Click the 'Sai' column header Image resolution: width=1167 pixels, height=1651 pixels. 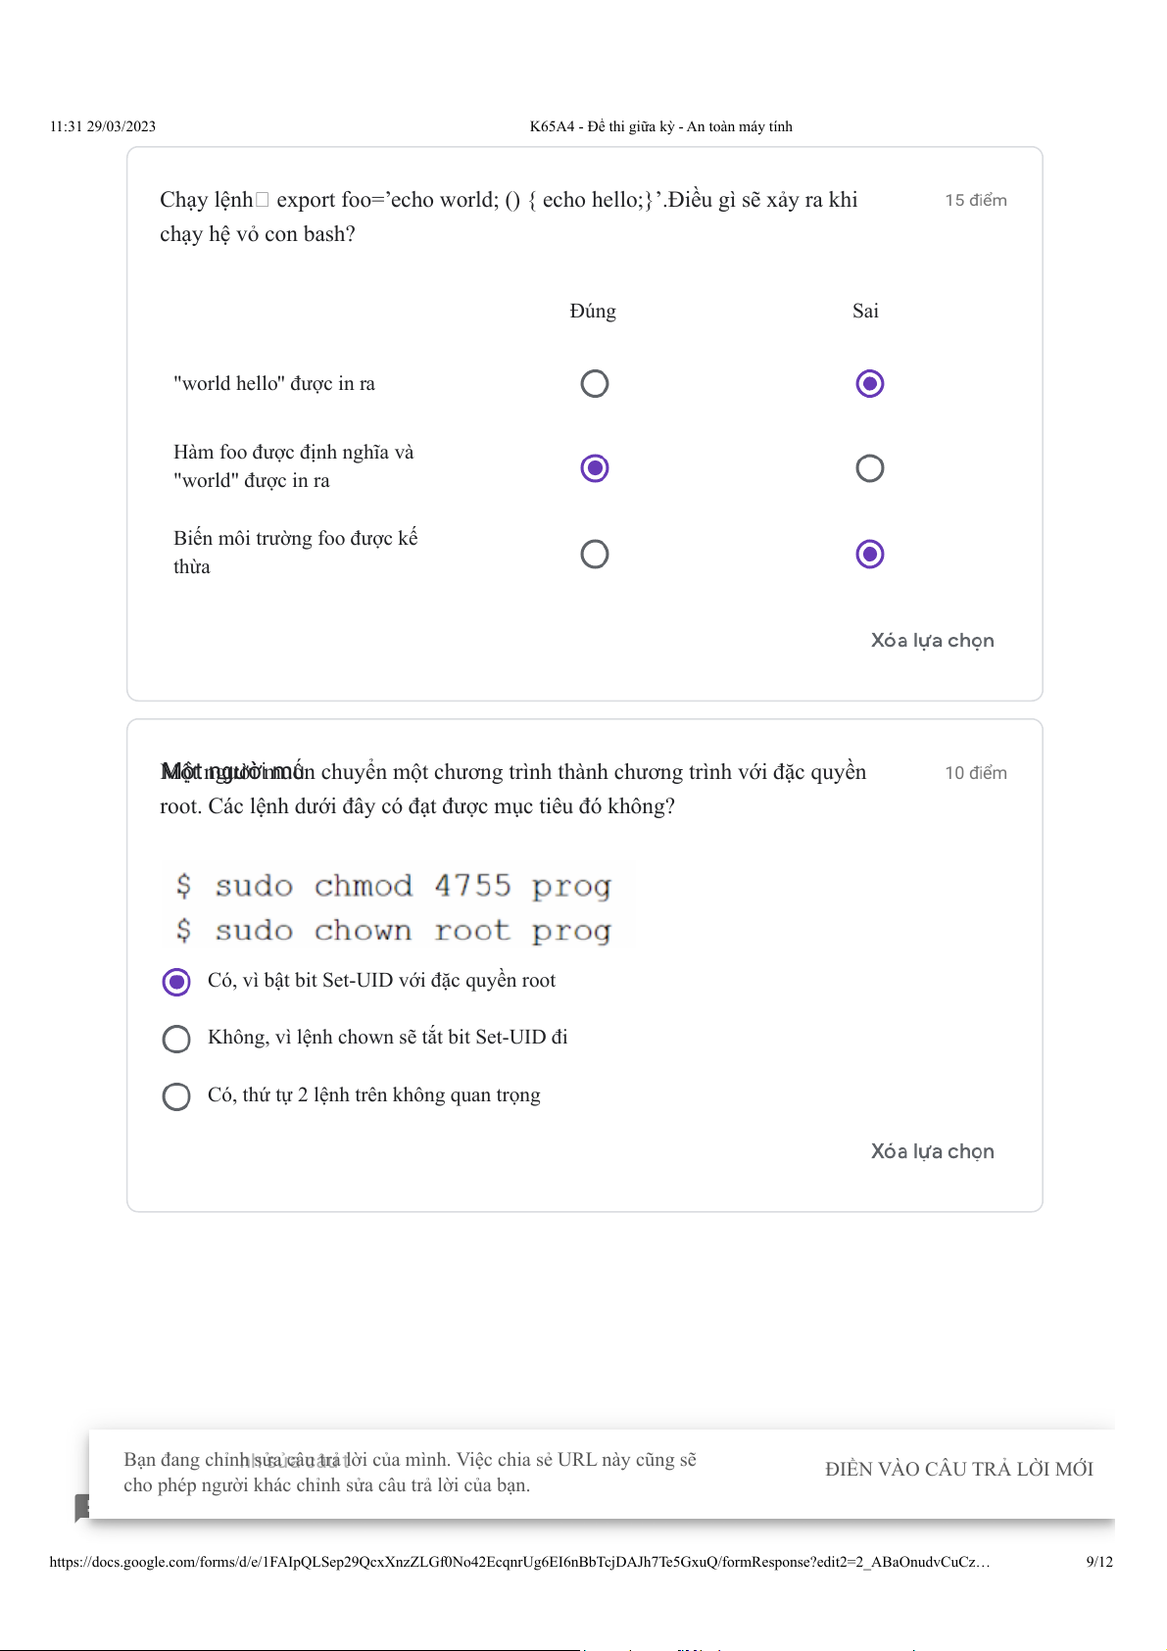(x=865, y=312)
